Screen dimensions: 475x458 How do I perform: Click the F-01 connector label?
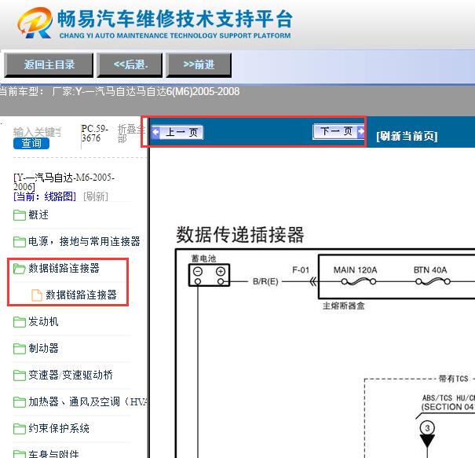point(301,269)
